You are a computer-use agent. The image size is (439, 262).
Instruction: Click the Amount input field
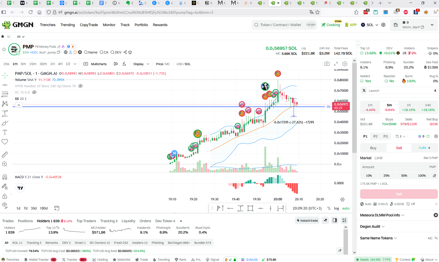[399, 167]
